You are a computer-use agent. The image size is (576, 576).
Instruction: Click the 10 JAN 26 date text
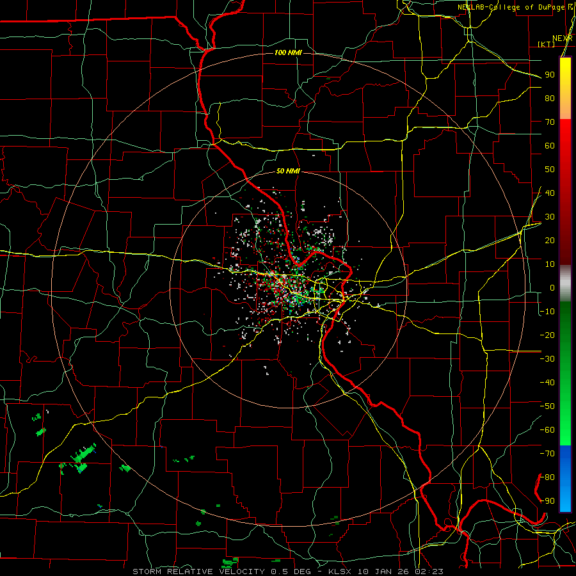(383, 572)
